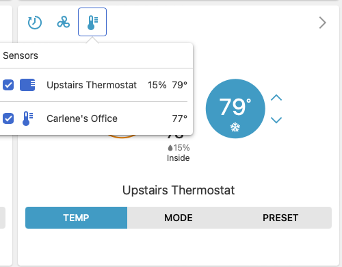Viewport: 342px width, 267px height.
Task: Click the Sensors popup header
Action: point(21,55)
